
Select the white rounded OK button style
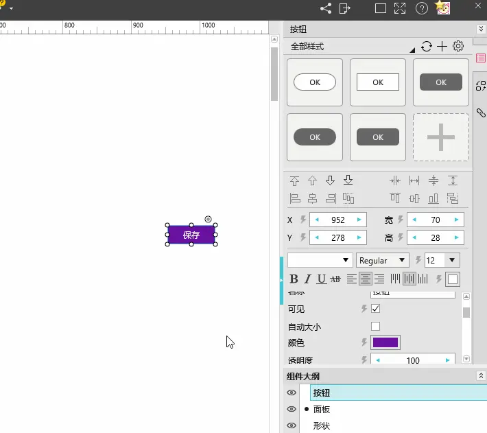coord(315,82)
